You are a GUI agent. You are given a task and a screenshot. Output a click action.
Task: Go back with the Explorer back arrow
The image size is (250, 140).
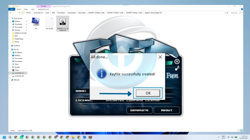11,13
